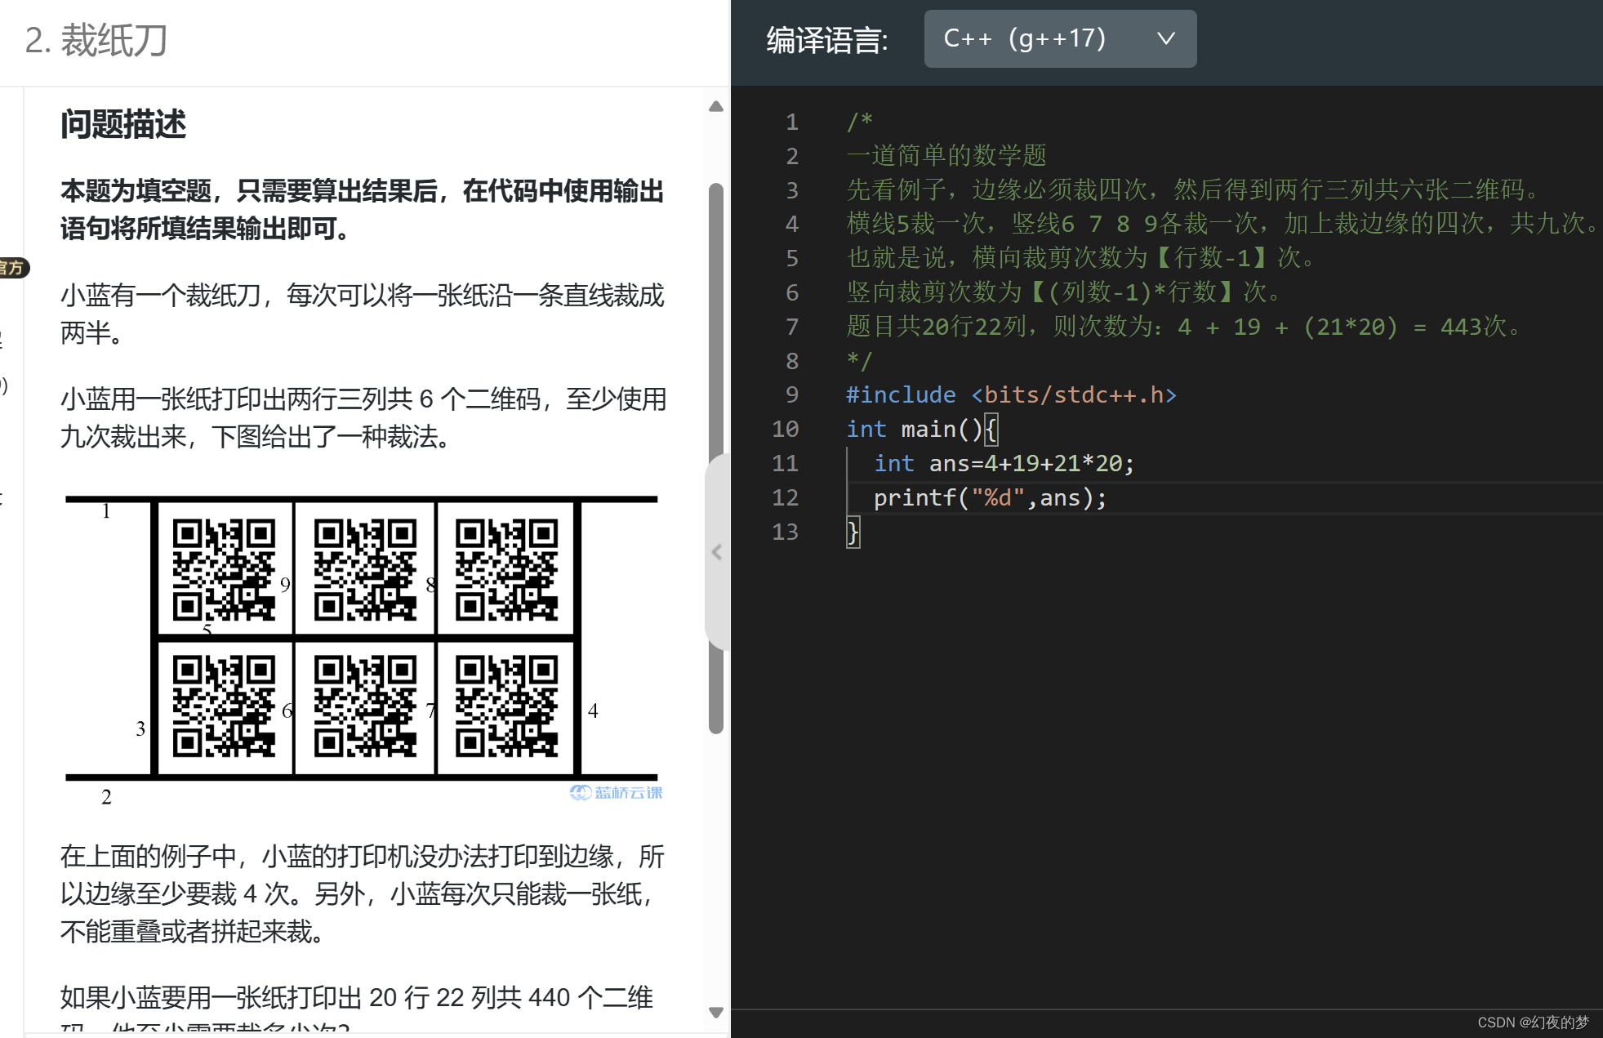Click the comment line starting '也就是说'
The image size is (1603, 1038).
click(x=1083, y=257)
